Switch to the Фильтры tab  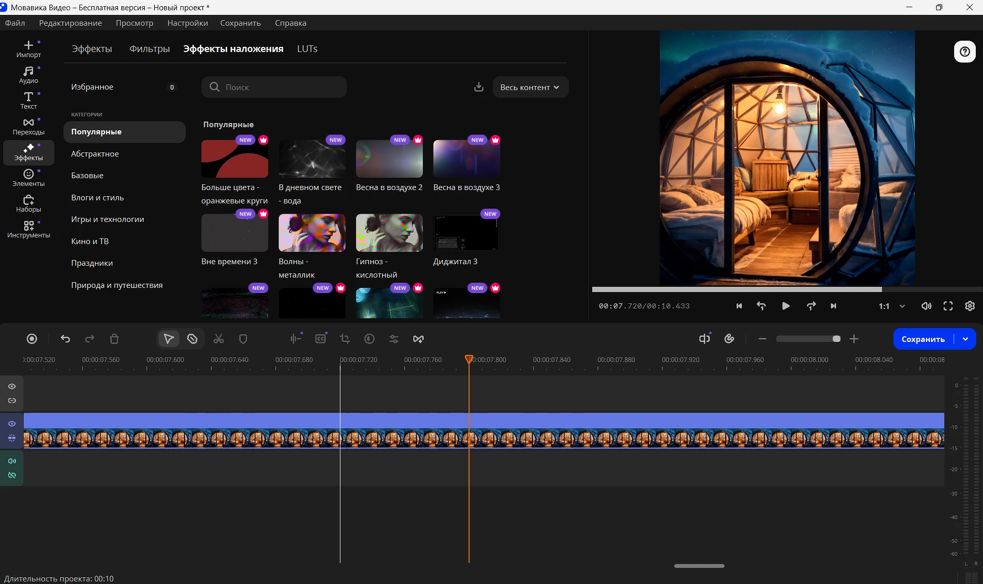[149, 49]
